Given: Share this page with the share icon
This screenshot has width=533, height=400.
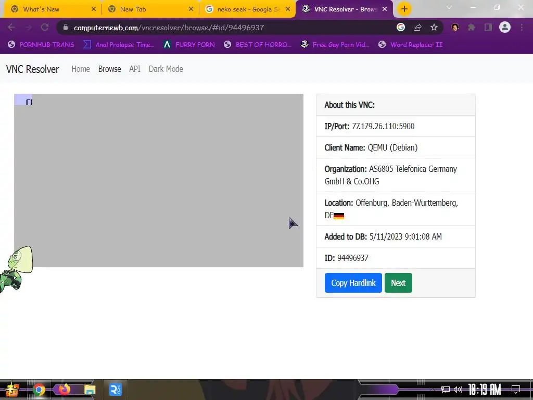Looking at the screenshot, I should pos(417,27).
